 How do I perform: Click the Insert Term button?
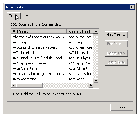coord(116,62)
